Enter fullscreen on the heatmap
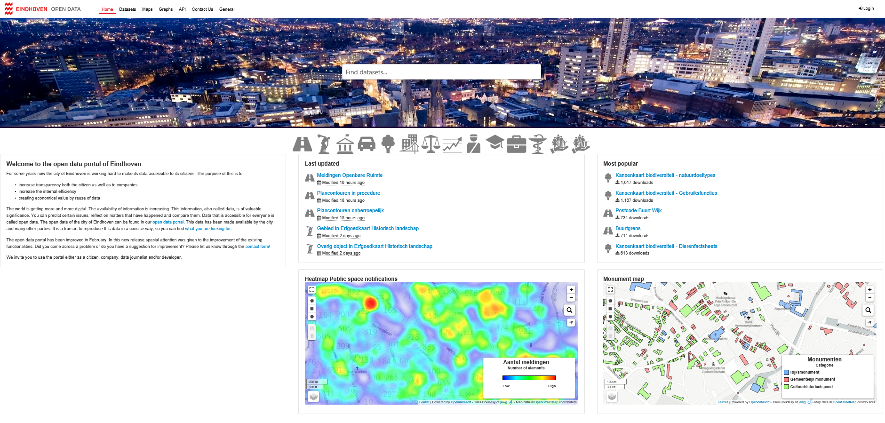Viewport: 885px width, 423px height. tap(311, 290)
